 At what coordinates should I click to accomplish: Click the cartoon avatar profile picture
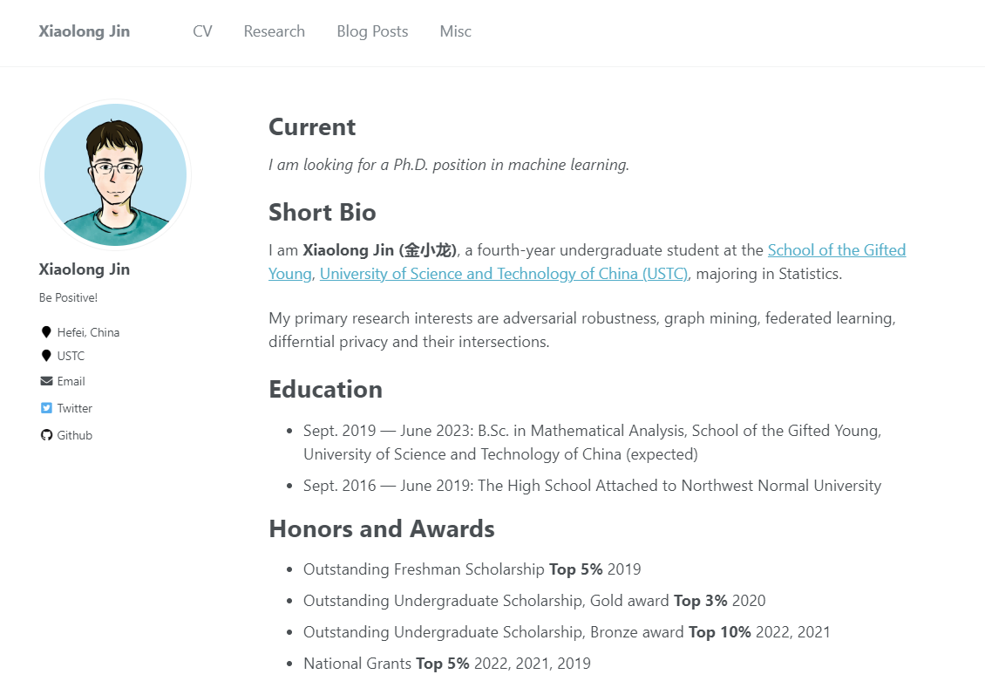click(x=115, y=174)
